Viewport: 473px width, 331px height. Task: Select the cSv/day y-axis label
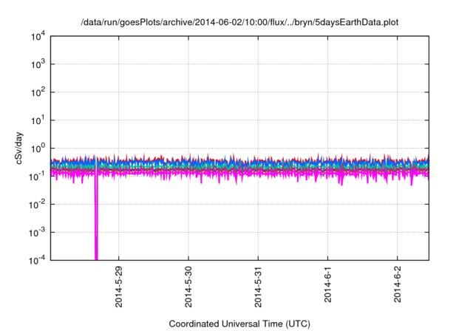point(18,148)
